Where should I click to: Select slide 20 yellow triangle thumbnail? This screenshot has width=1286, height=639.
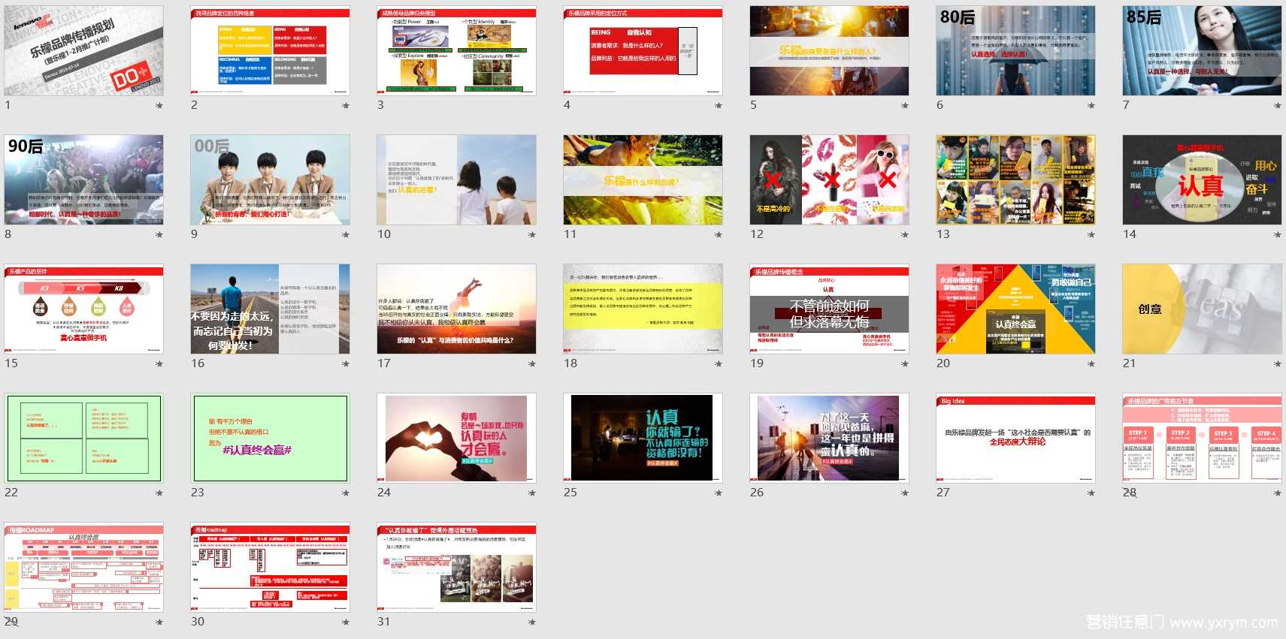tap(1015, 309)
